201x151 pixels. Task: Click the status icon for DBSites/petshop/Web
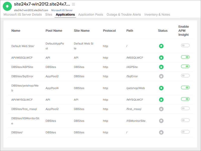point(161,88)
